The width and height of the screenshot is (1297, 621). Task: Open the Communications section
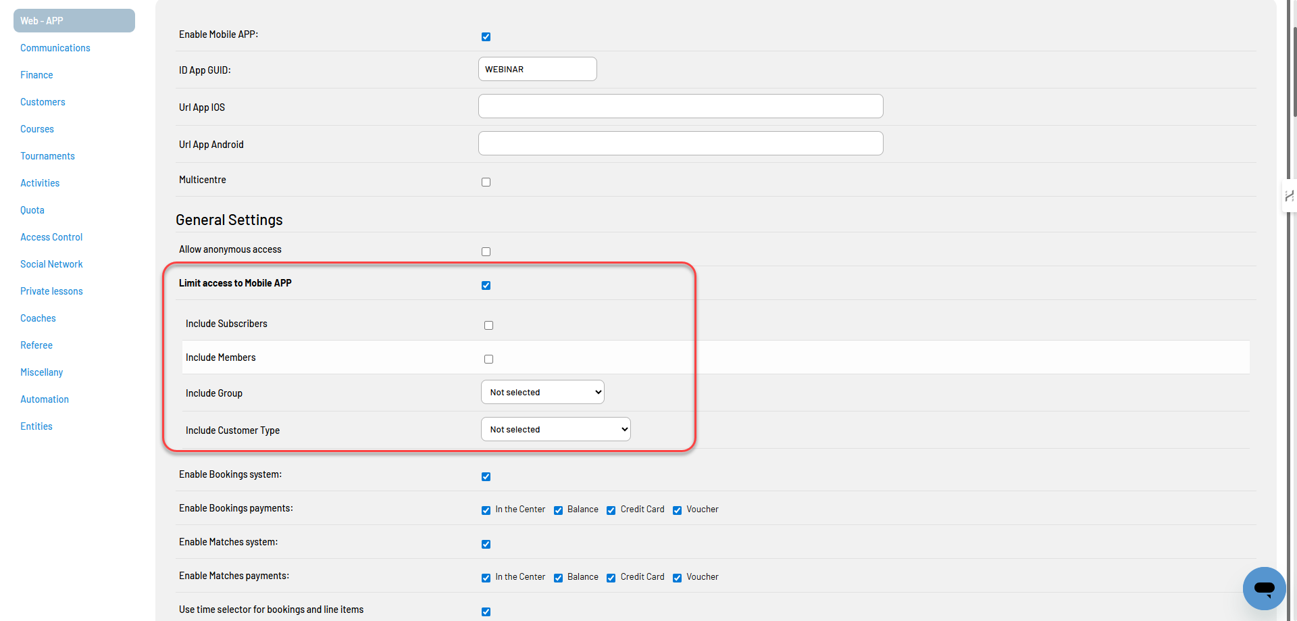(x=55, y=47)
